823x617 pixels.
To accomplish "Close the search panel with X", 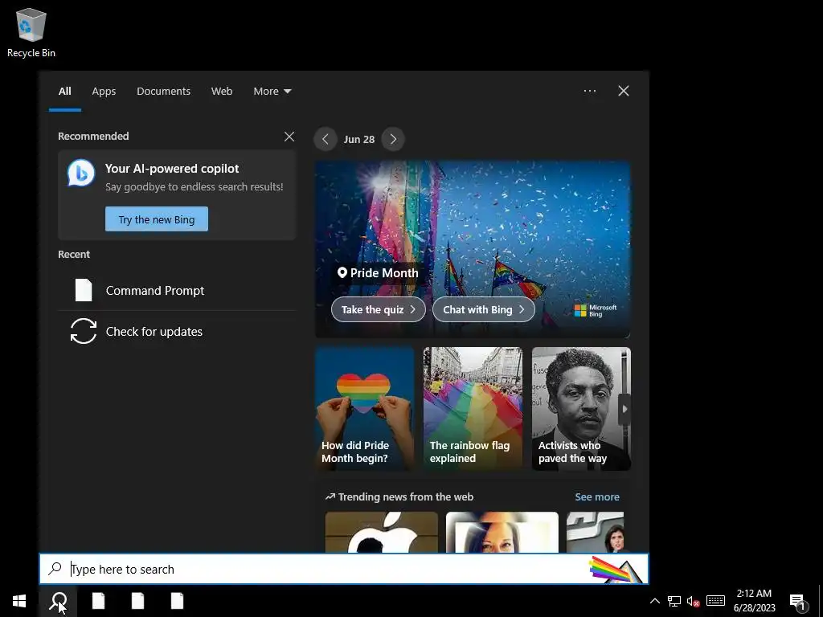I will (624, 91).
